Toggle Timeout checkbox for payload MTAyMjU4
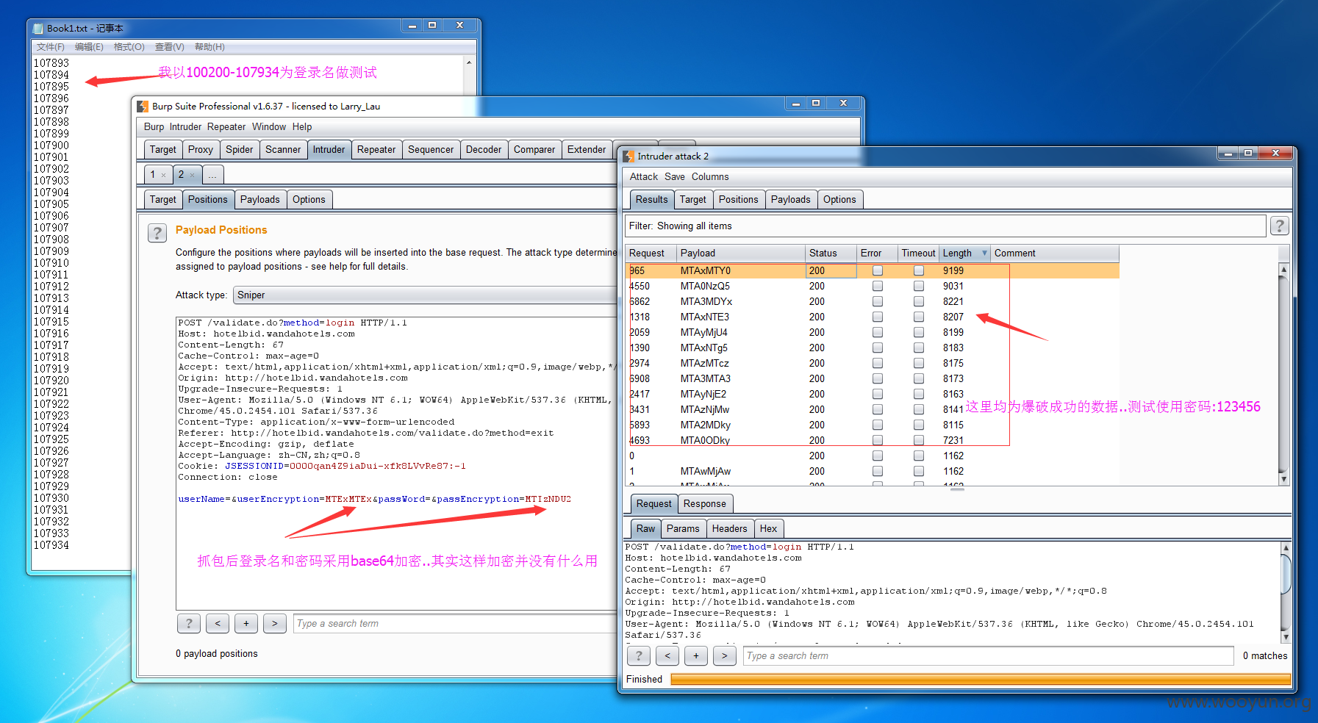This screenshot has height=723, width=1318. pos(919,332)
